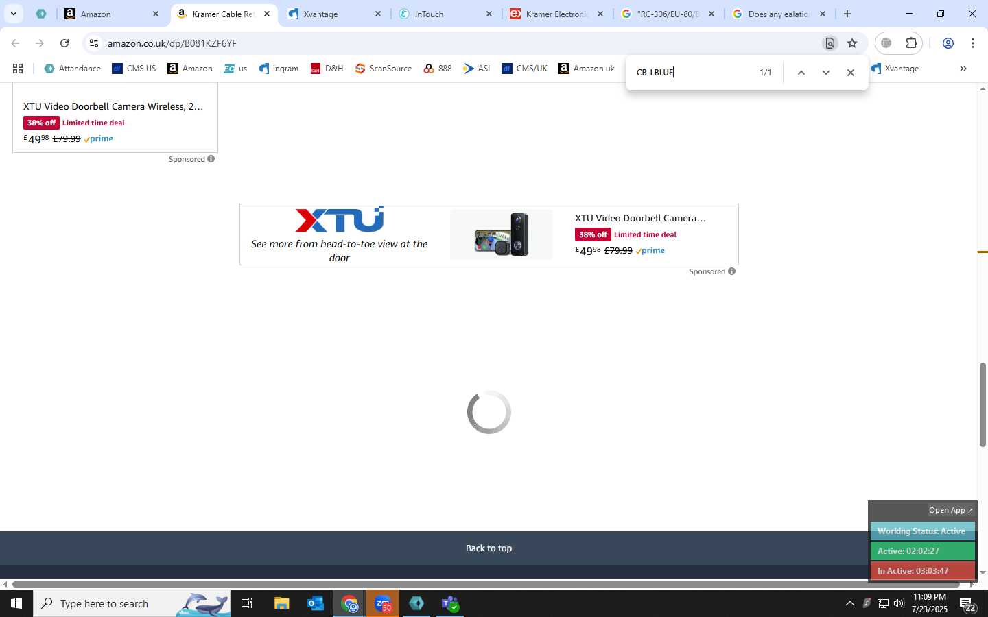Image resolution: width=988 pixels, height=617 pixels.
Task: Expand hidden bookmarks with chevron
Action: [963, 69]
